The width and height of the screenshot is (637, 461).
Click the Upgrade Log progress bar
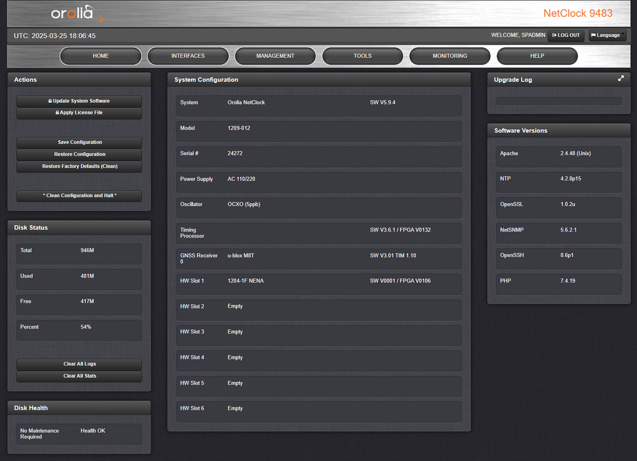click(559, 101)
